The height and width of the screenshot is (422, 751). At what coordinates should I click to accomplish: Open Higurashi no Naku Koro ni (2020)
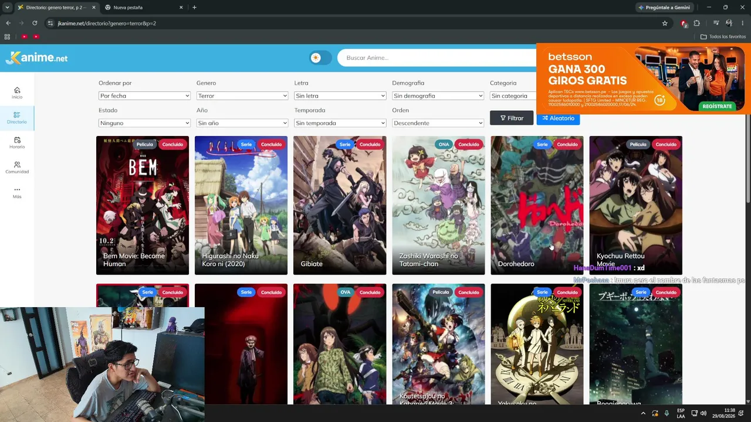tap(241, 205)
